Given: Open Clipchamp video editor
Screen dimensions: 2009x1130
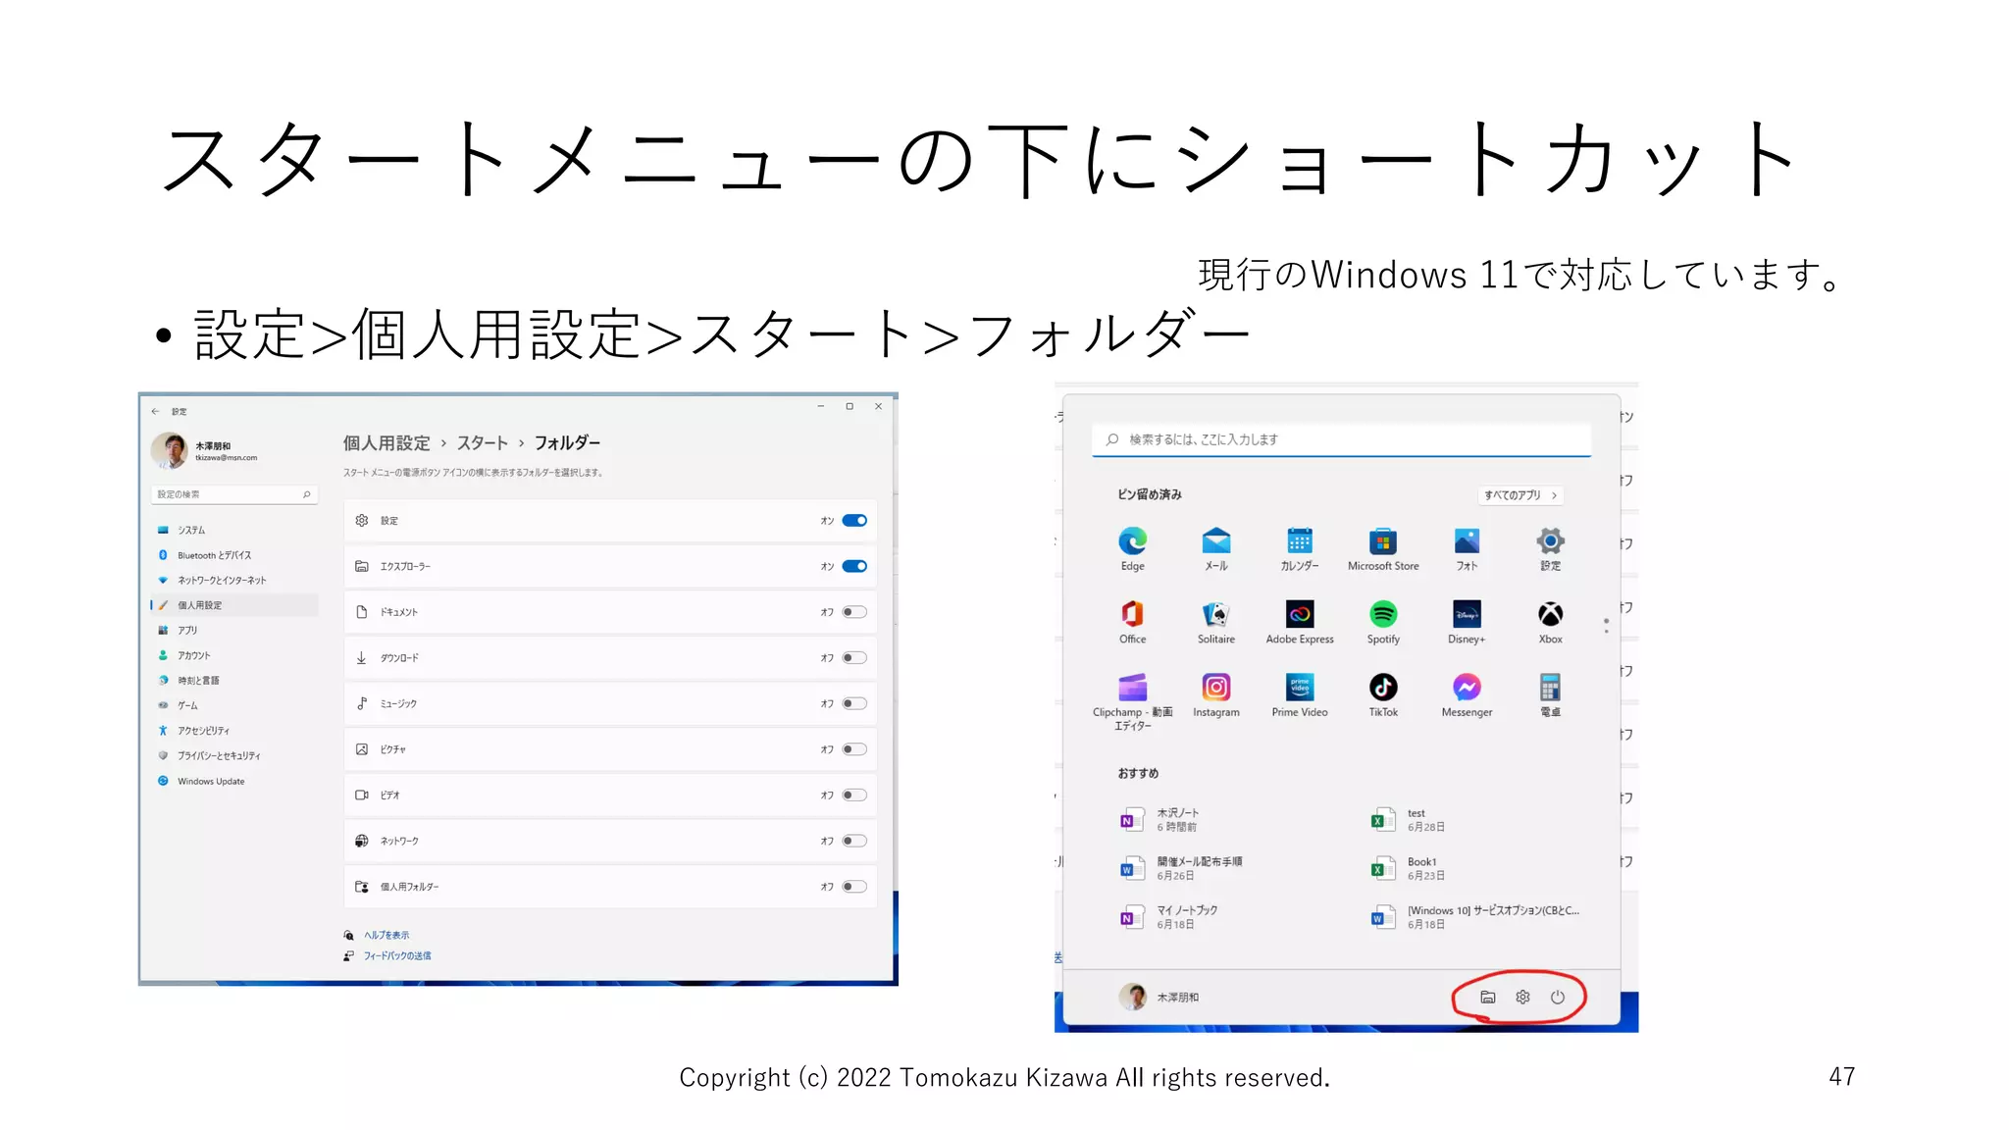Looking at the screenshot, I should tap(1132, 701).
